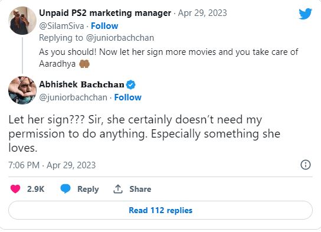
Task: Click the Reply text label
Action: tap(88, 189)
